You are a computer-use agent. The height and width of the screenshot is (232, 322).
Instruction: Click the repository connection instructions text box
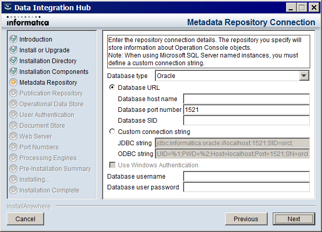tap(209, 51)
